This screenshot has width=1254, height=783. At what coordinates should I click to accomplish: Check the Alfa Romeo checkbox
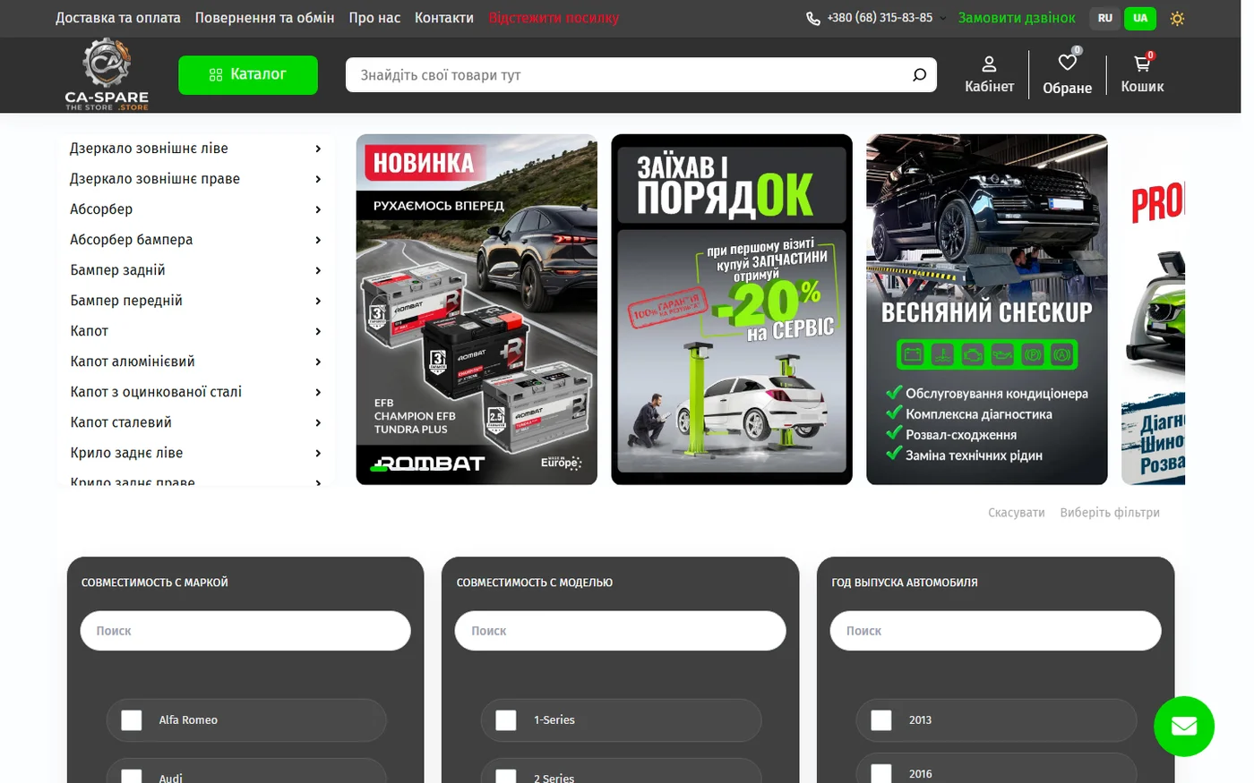pyautogui.click(x=132, y=720)
